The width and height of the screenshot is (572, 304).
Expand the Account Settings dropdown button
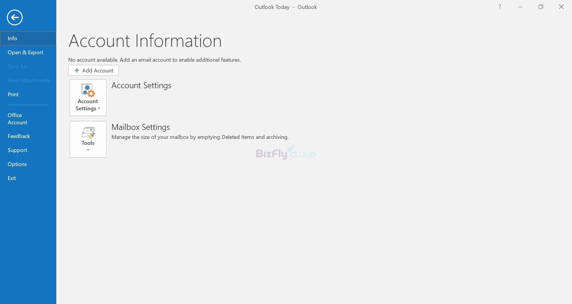88,97
